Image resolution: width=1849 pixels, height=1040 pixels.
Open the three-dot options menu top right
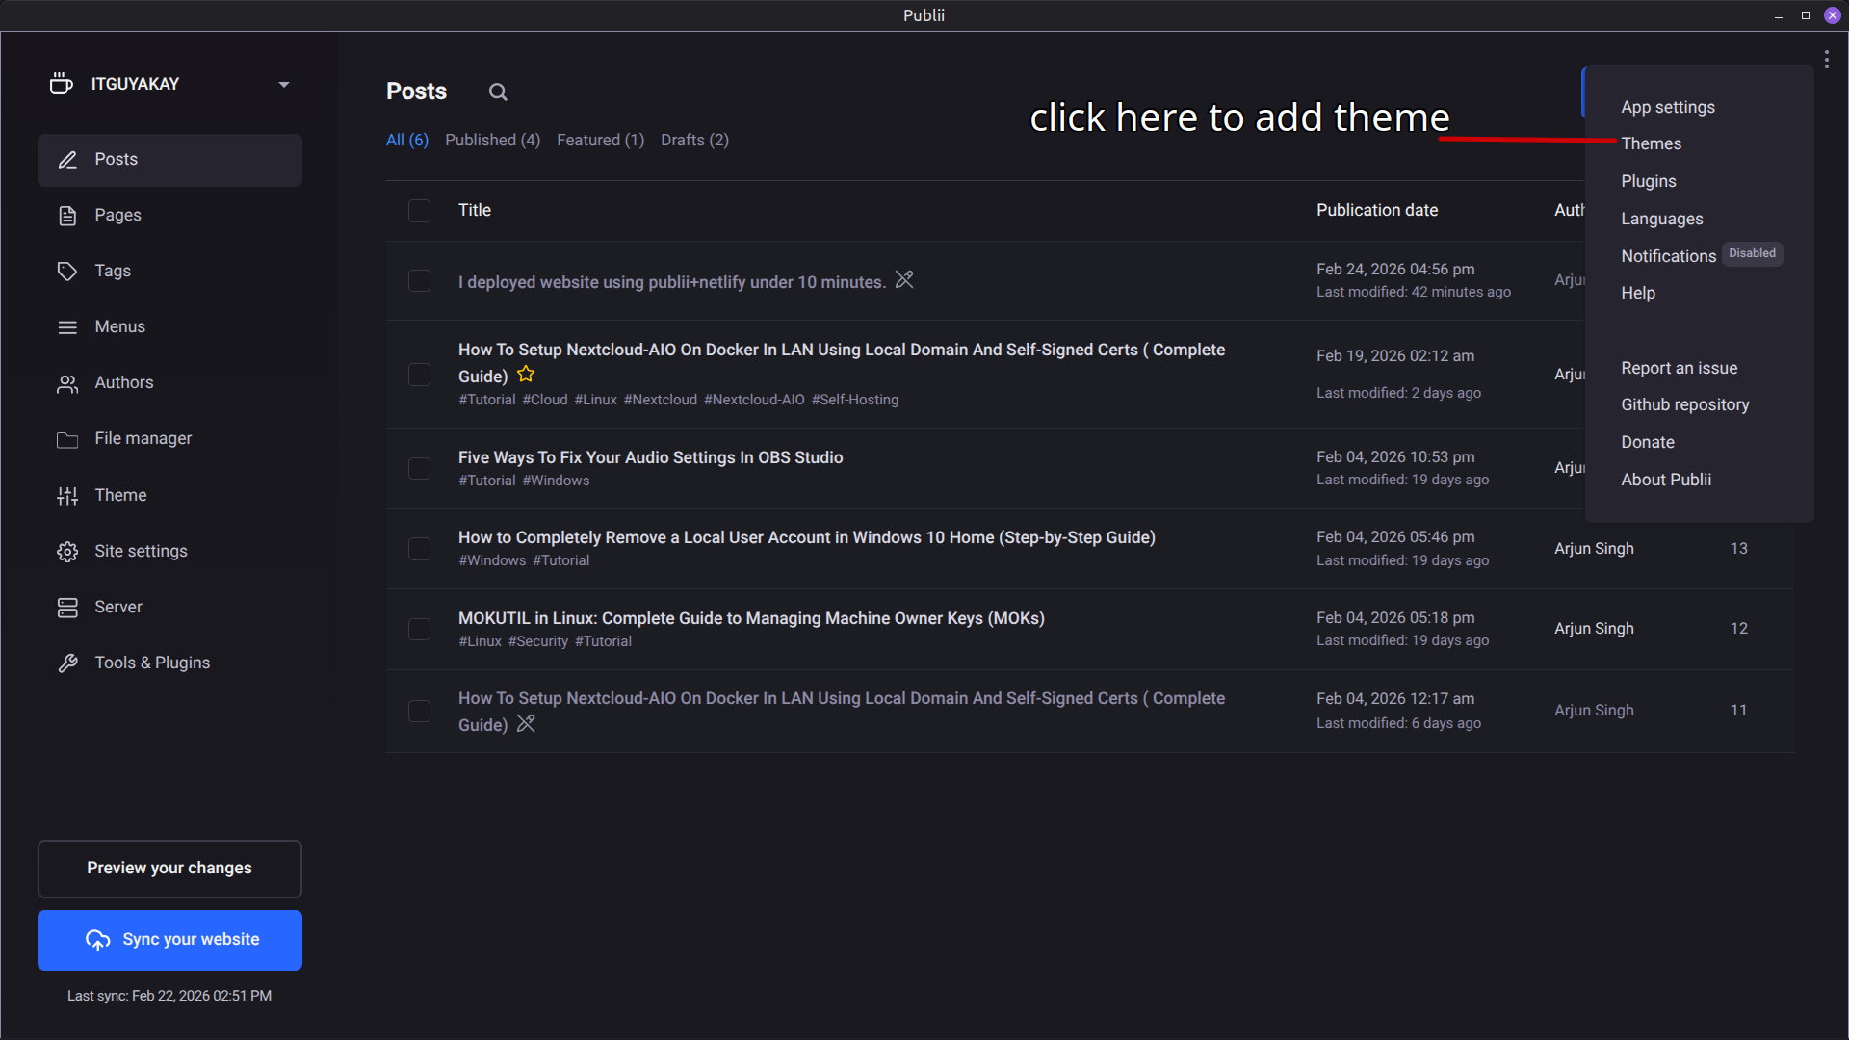point(1827,59)
